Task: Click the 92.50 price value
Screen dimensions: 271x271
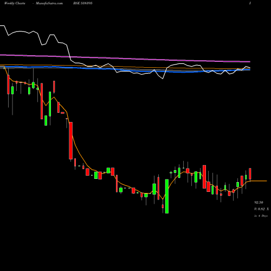Action: 259,202
